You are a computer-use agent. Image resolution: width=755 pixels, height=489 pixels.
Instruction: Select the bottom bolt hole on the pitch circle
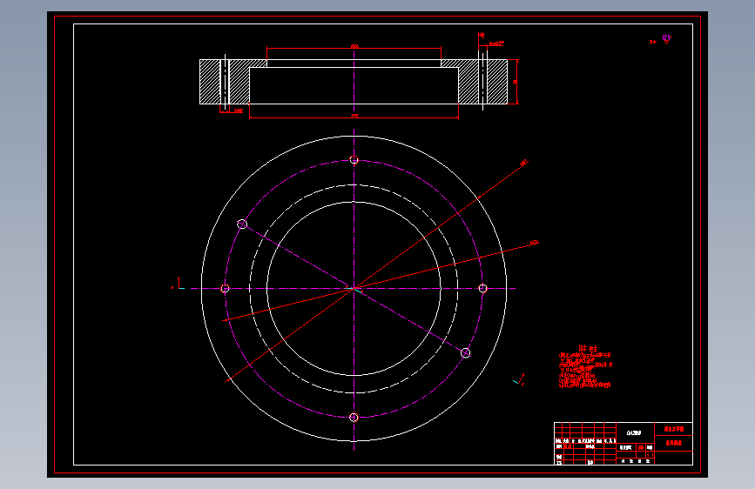(x=354, y=418)
